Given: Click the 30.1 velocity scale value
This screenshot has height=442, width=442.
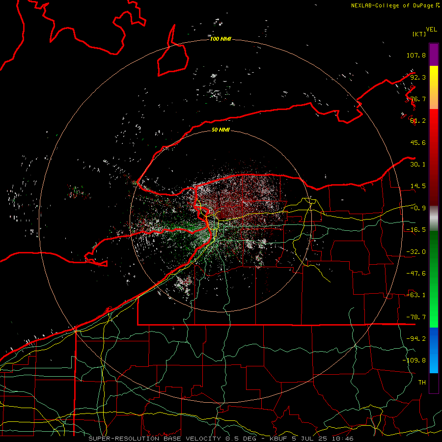Looking at the screenshot, I should [x=418, y=165].
